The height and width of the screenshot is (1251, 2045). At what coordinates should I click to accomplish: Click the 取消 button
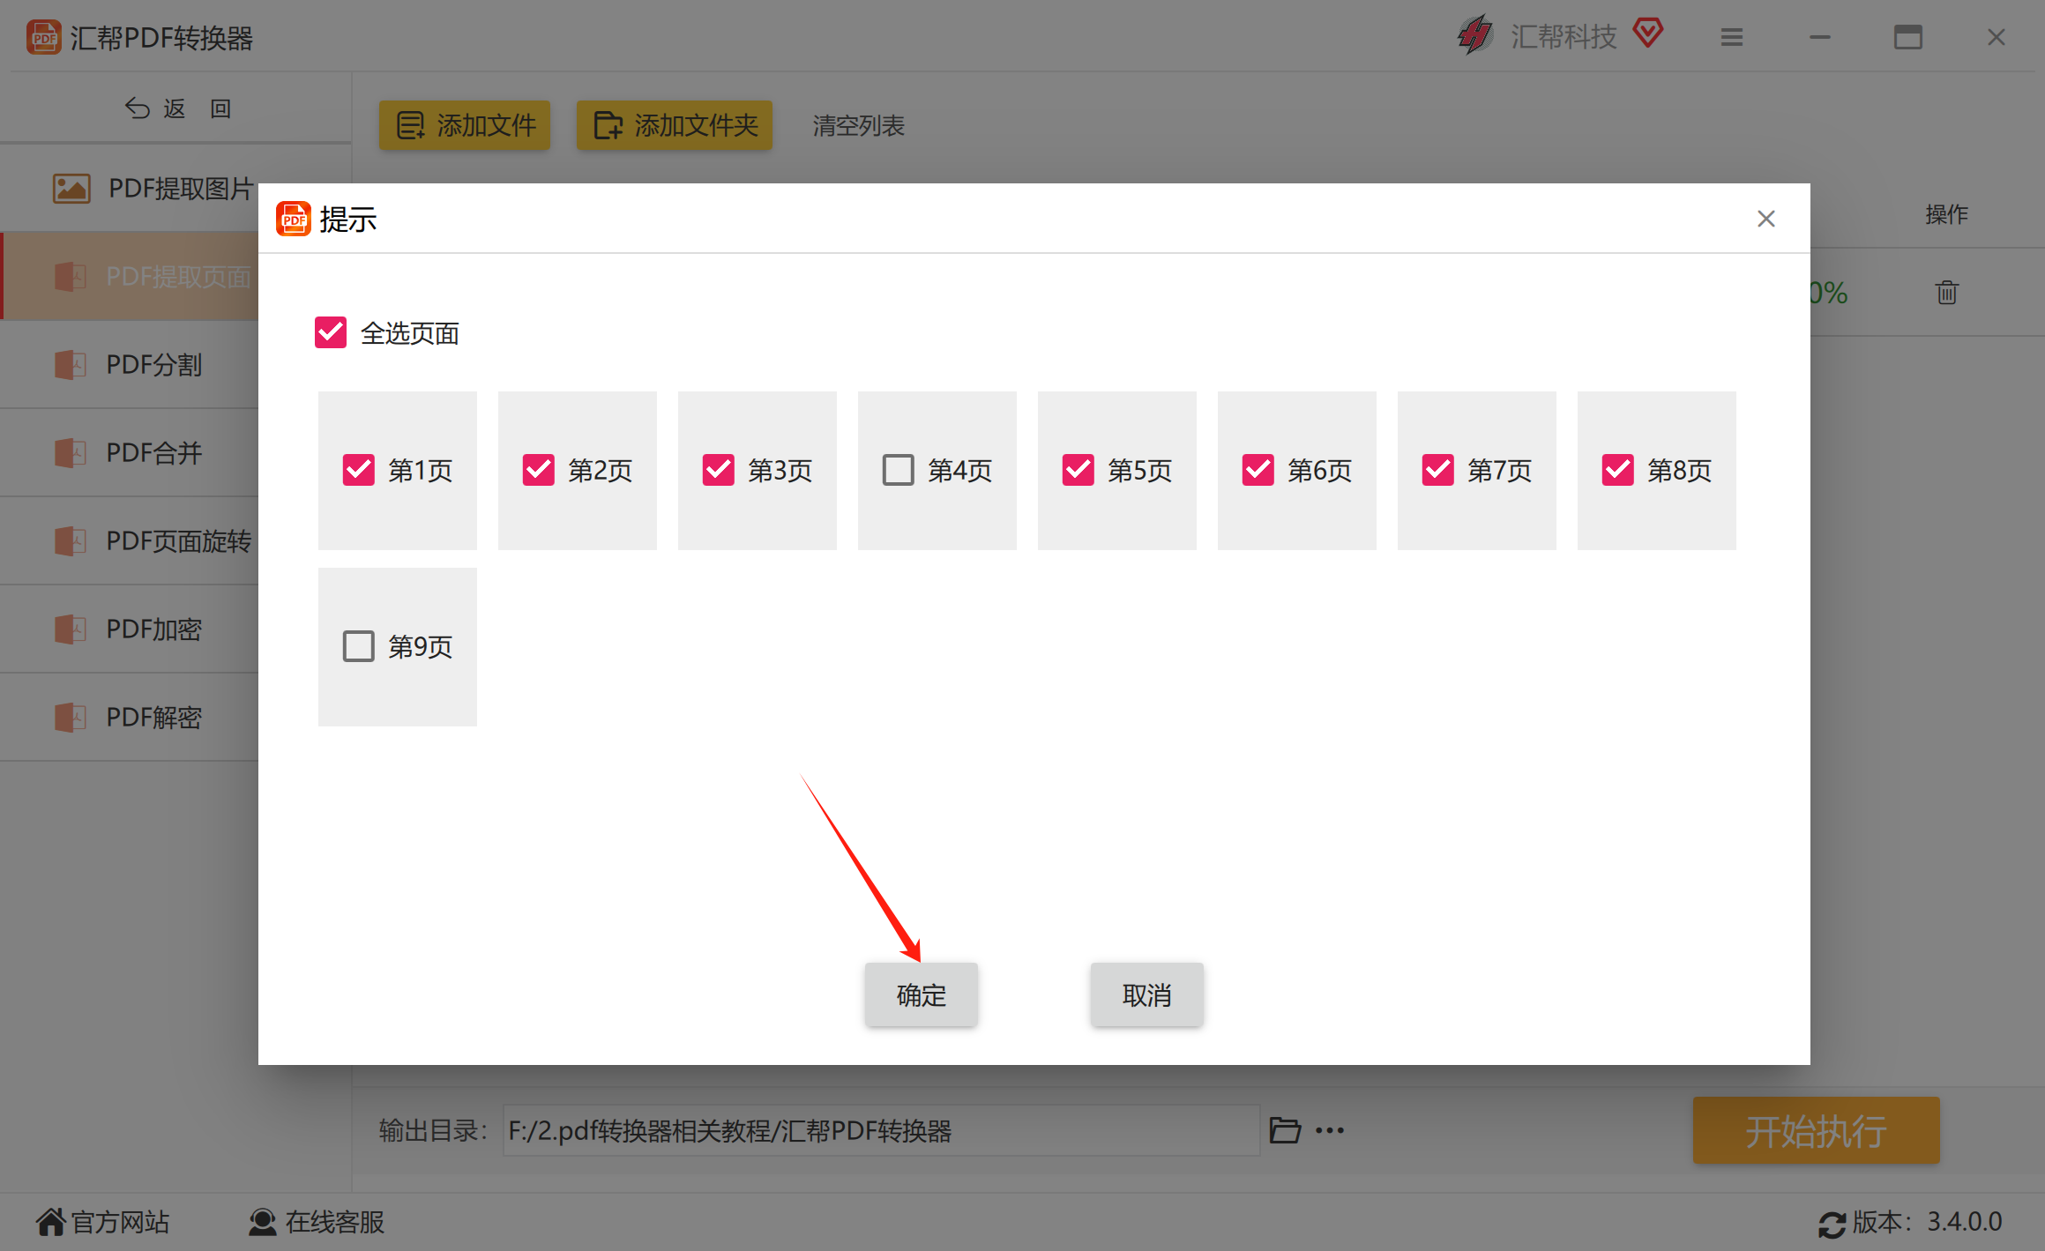[x=1146, y=994]
